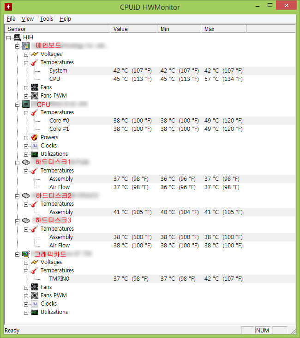Click the Powers flame icon
Screen dimensions: 300x338
(x=35, y=137)
